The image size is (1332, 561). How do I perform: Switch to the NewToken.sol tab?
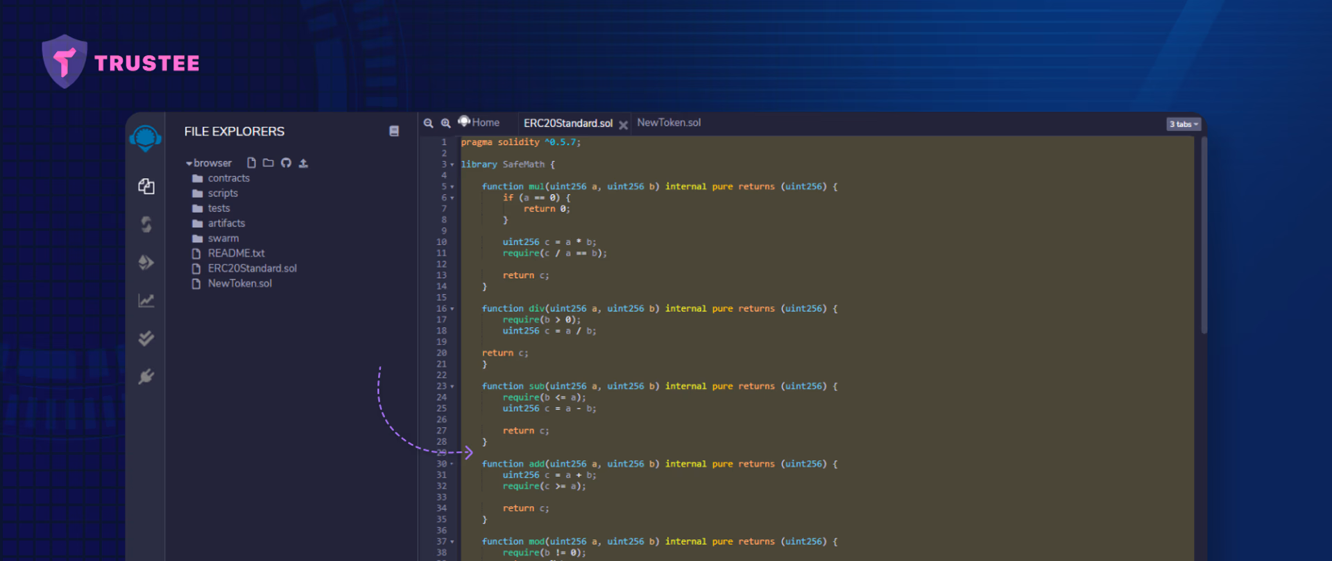point(669,123)
